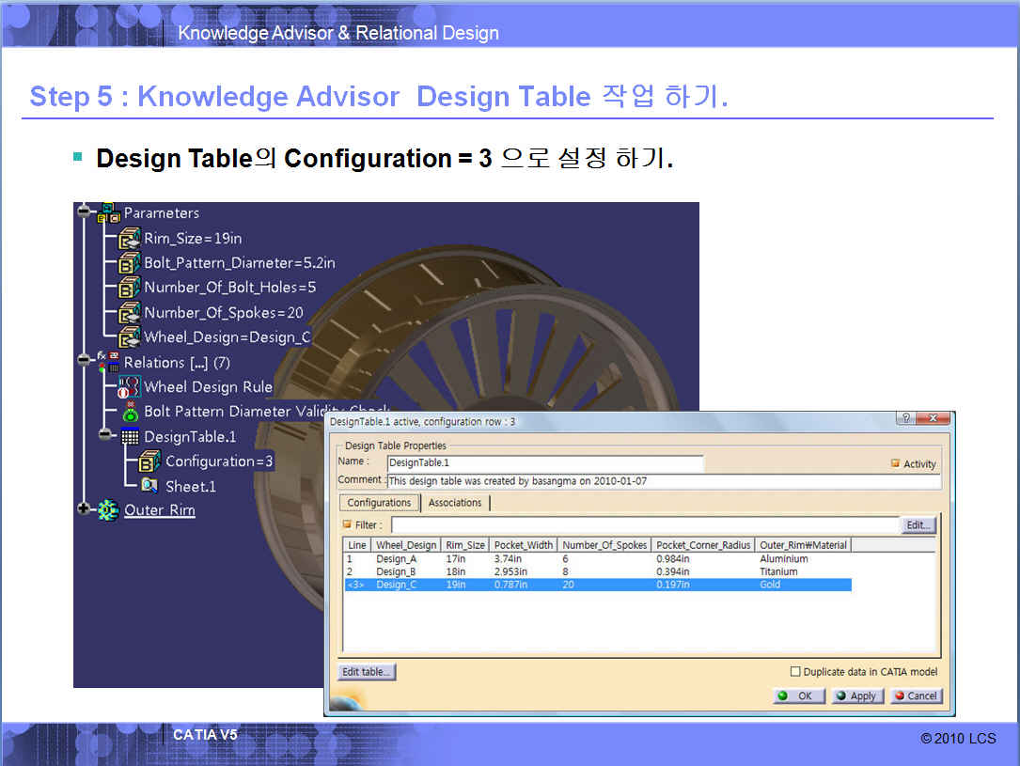Enable Duplicate data in CATIA model

(x=795, y=672)
